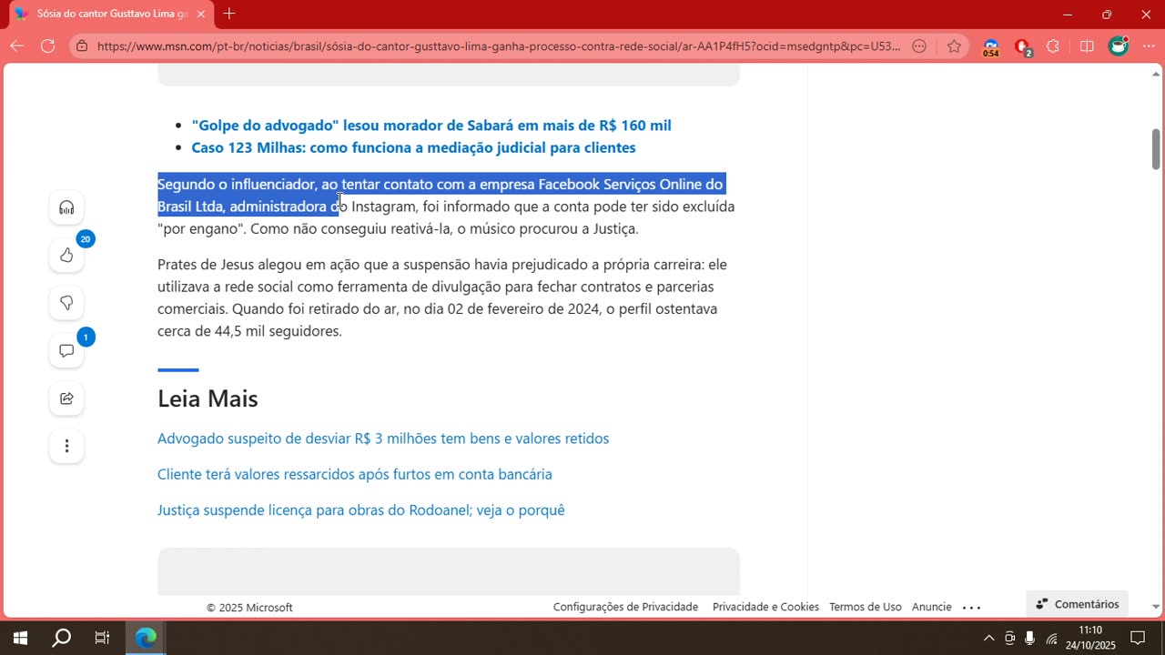Open Task View on taskbar

tap(102, 638)
